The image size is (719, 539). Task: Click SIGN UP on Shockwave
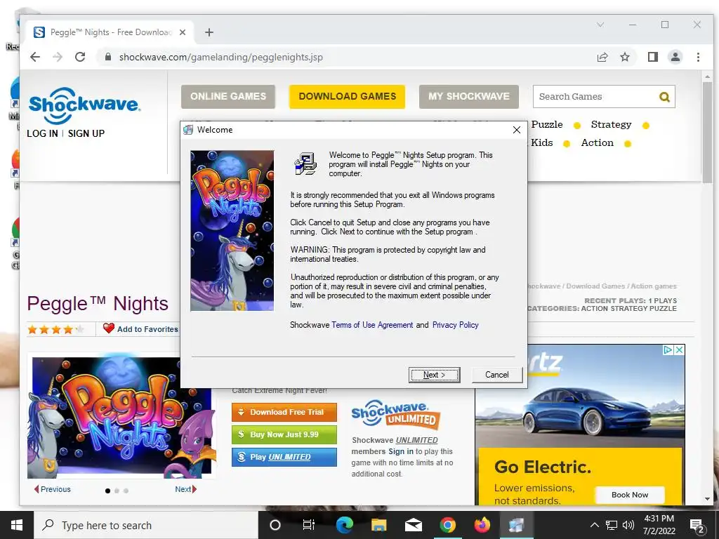(x=86, y=133)
